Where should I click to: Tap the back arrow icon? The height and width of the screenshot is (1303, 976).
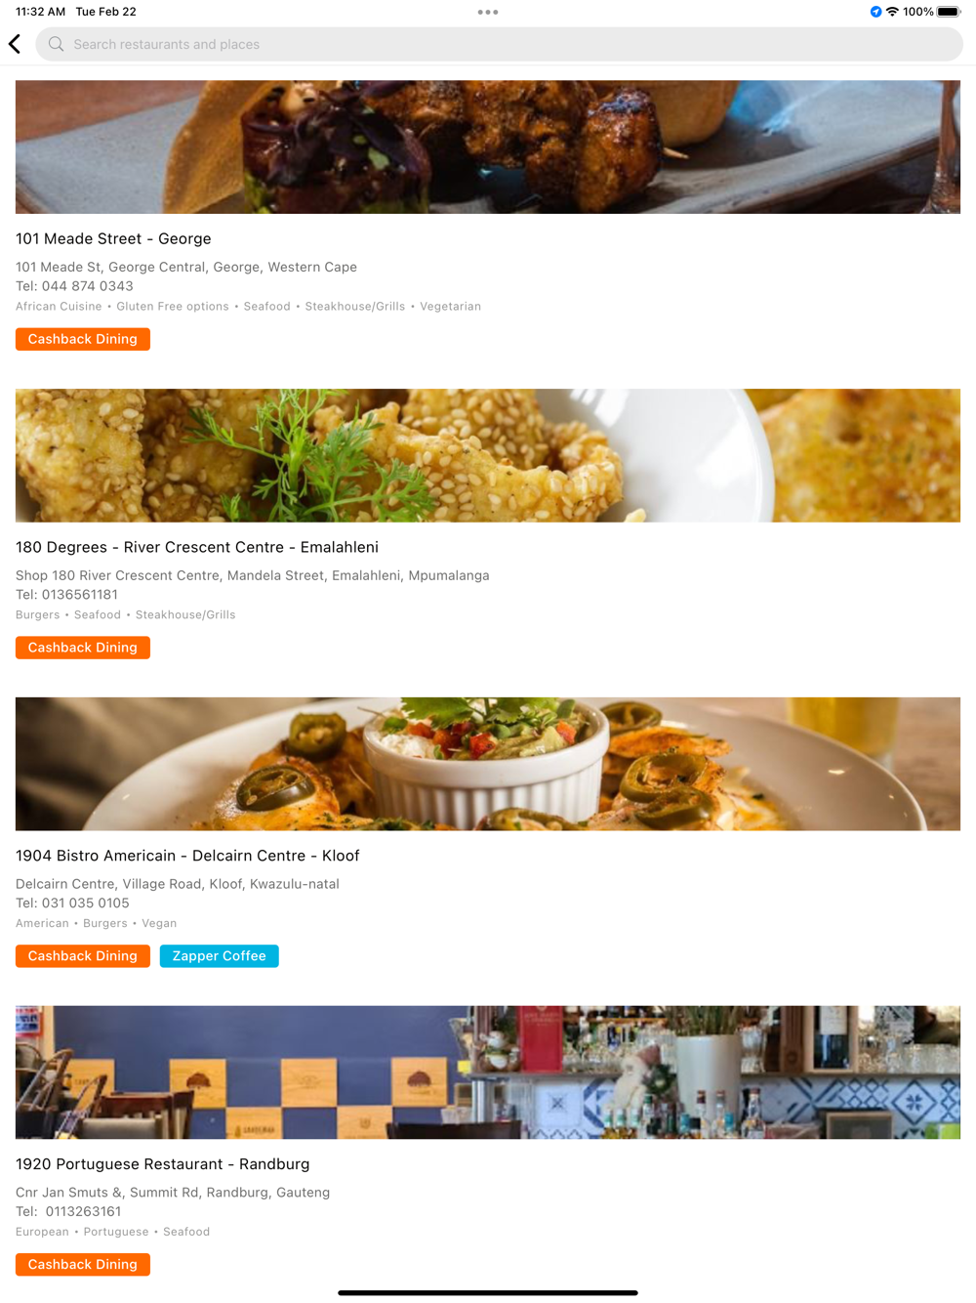[x=15, y=44]
